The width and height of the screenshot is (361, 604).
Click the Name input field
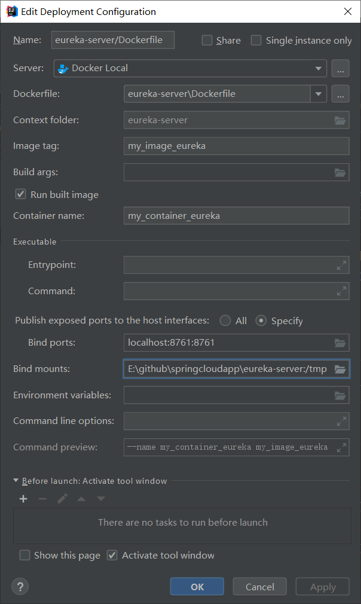tap(113, 40)
